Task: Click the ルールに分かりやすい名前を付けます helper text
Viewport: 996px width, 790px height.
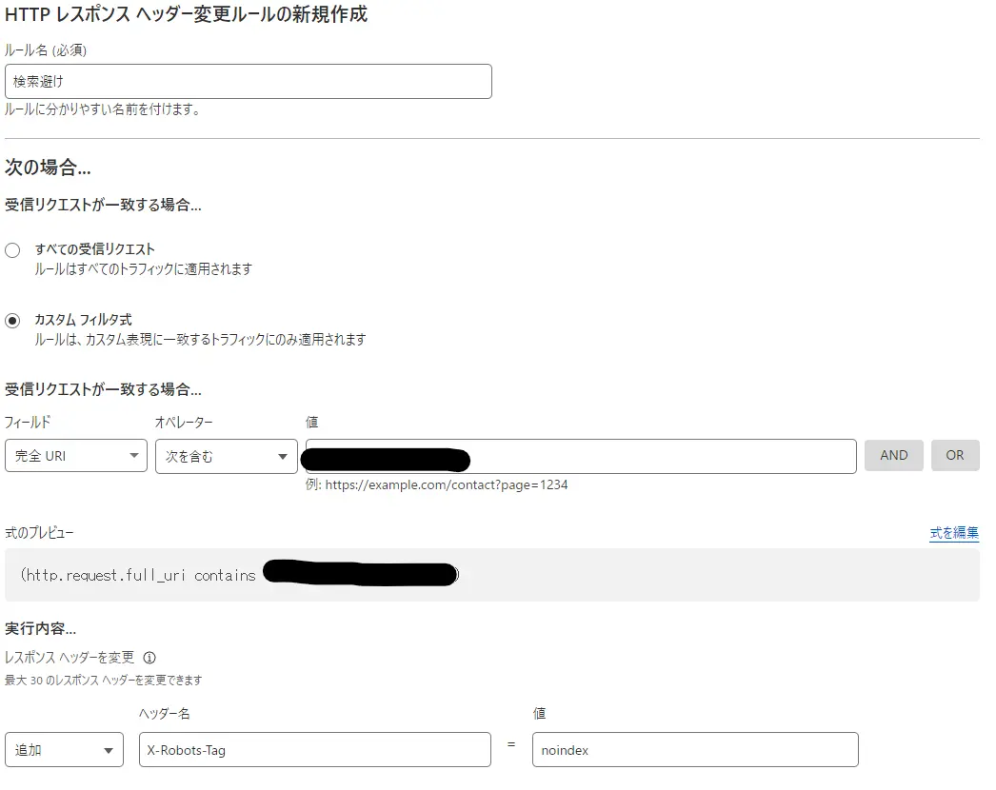Action: pos(102,109)
